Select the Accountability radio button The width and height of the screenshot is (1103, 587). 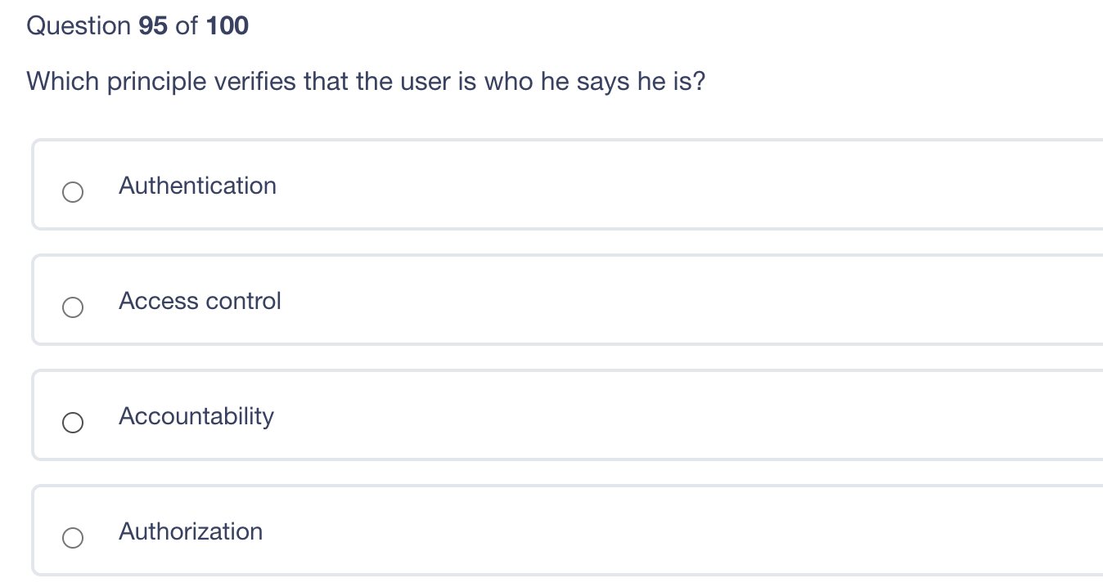pos(73,423)
